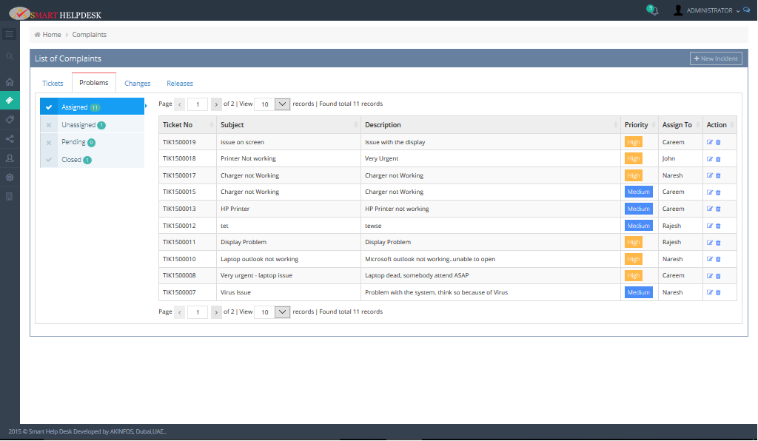Screen dimensions: 758x441
Task: Click the sidebar search icon
Action: (10, 56)
